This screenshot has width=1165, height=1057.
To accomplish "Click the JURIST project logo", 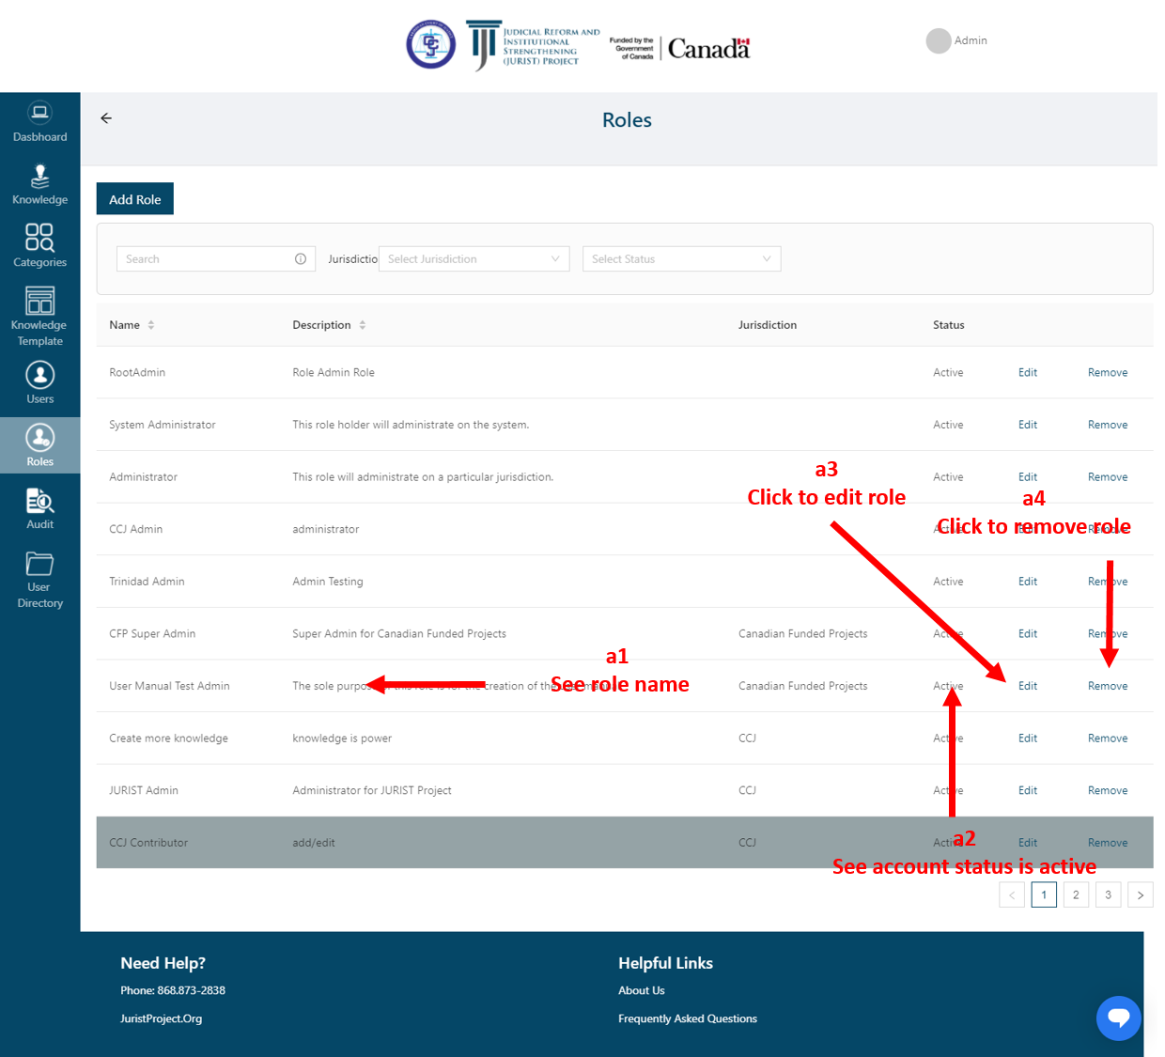I will 533,45.
